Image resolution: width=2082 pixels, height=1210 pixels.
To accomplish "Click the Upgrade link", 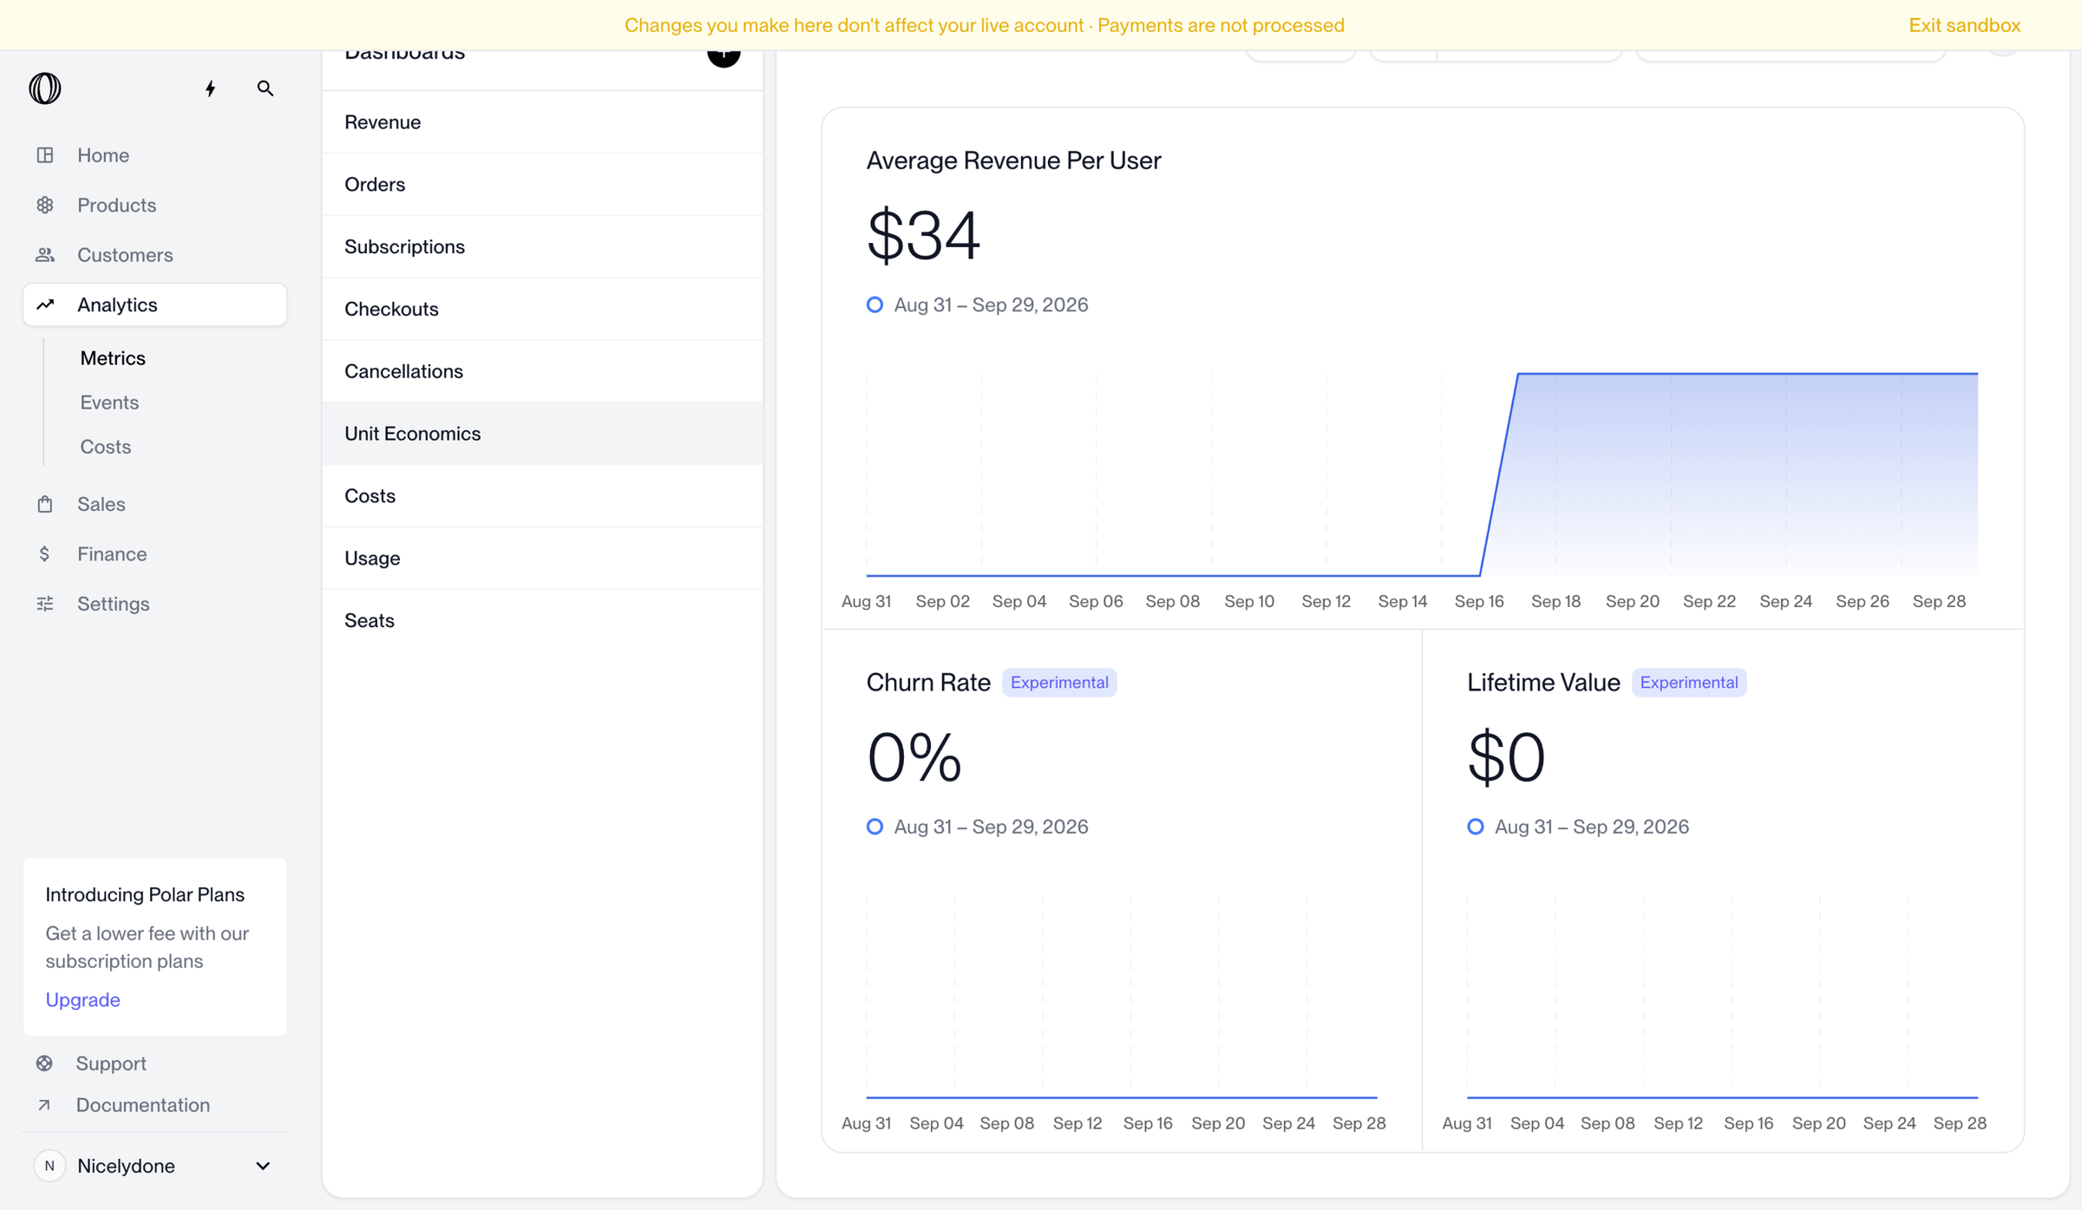I will pos(82,1000).
